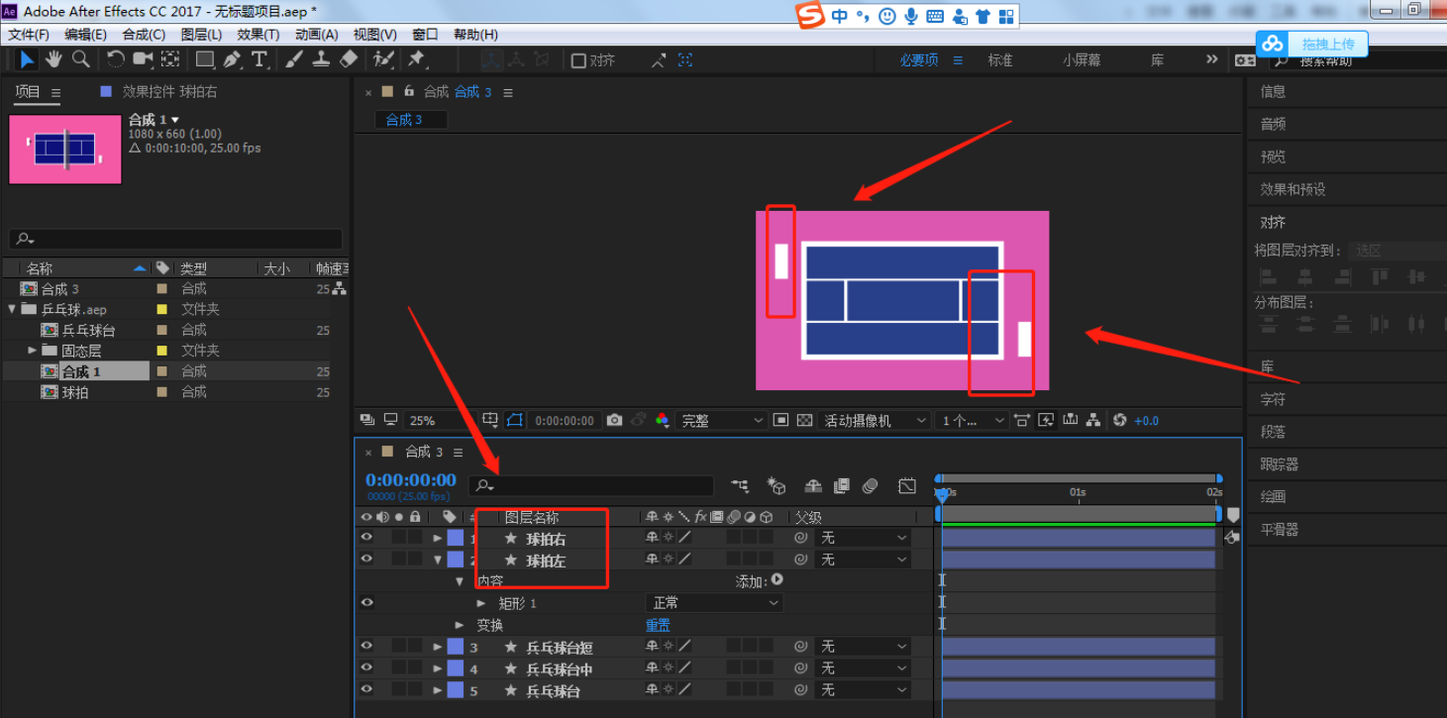This screenshot has height=718, width=1447.
Task: Click the 0:00:00:00 timecode in timeline
Action: coord(411,480)
